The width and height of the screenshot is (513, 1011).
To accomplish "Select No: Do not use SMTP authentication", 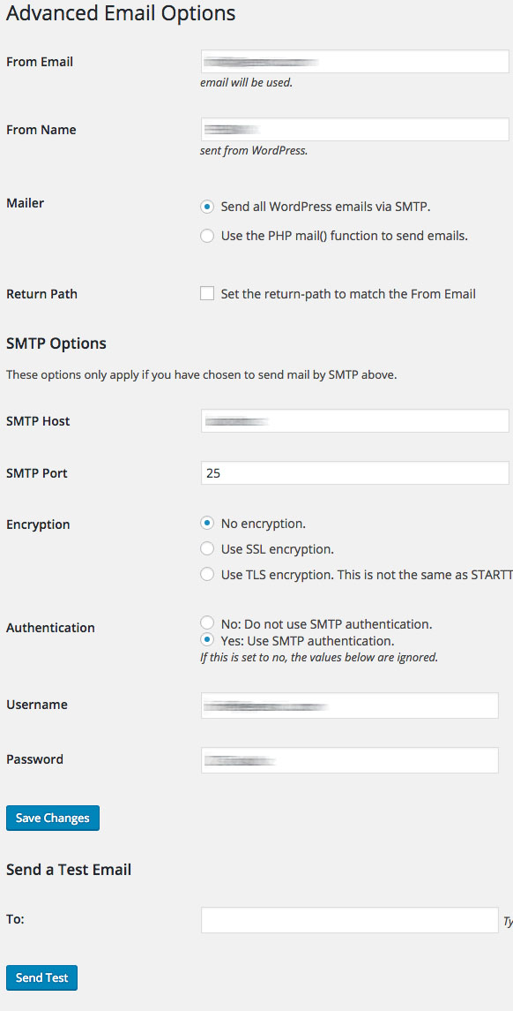I will tap(206, 622).
